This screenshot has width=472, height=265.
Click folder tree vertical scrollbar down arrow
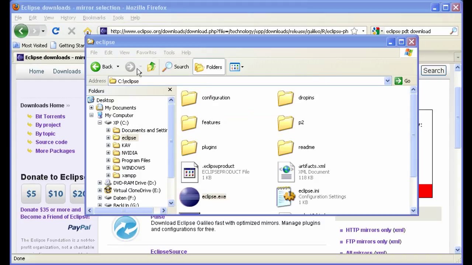pos(171,203)
